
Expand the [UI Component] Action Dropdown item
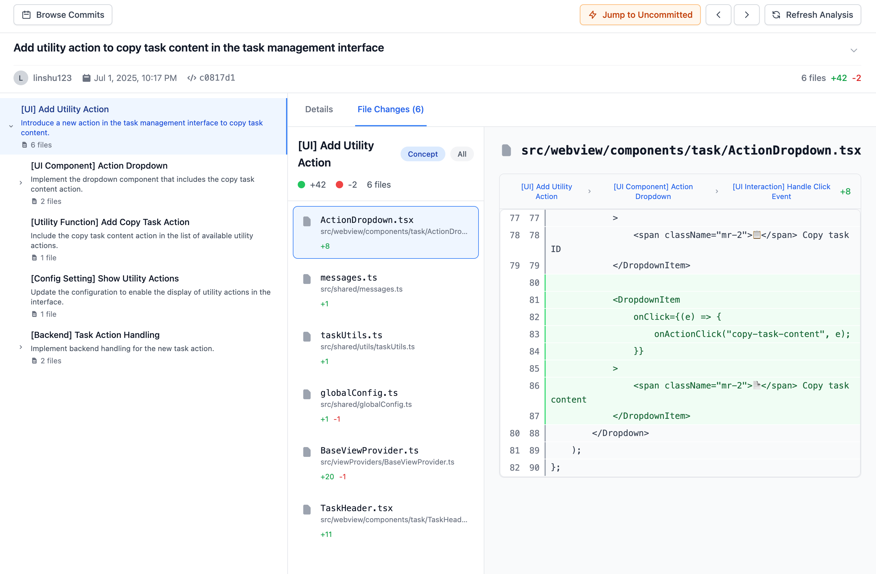coord(21,183)
